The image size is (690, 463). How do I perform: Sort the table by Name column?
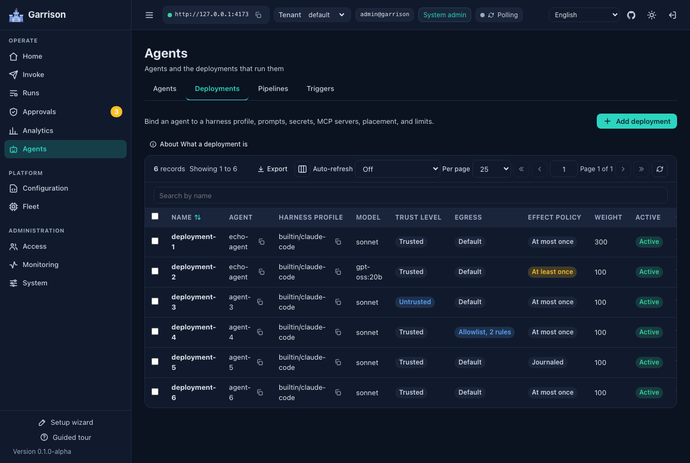[x=186, y=218]
